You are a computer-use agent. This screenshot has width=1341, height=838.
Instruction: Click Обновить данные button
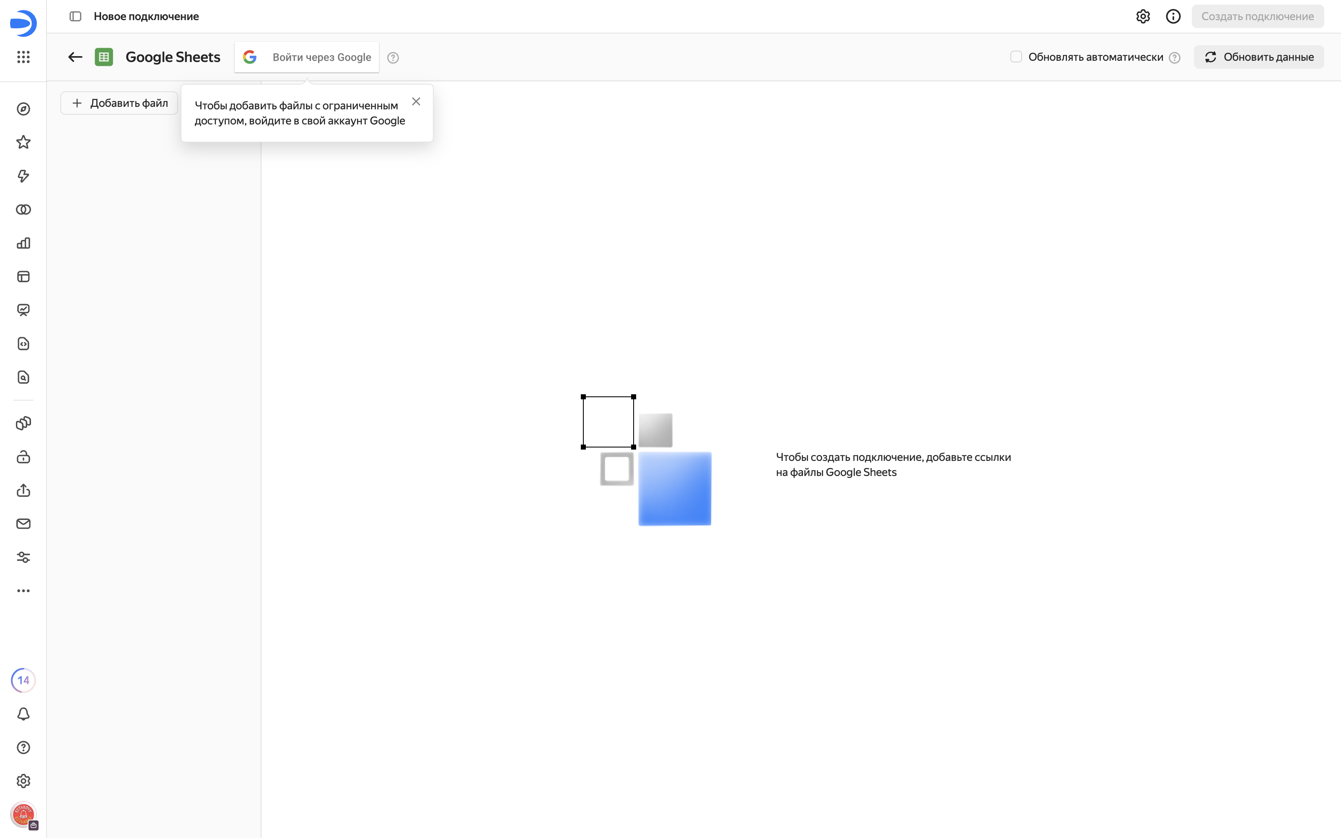click(x=1258, y=57)
